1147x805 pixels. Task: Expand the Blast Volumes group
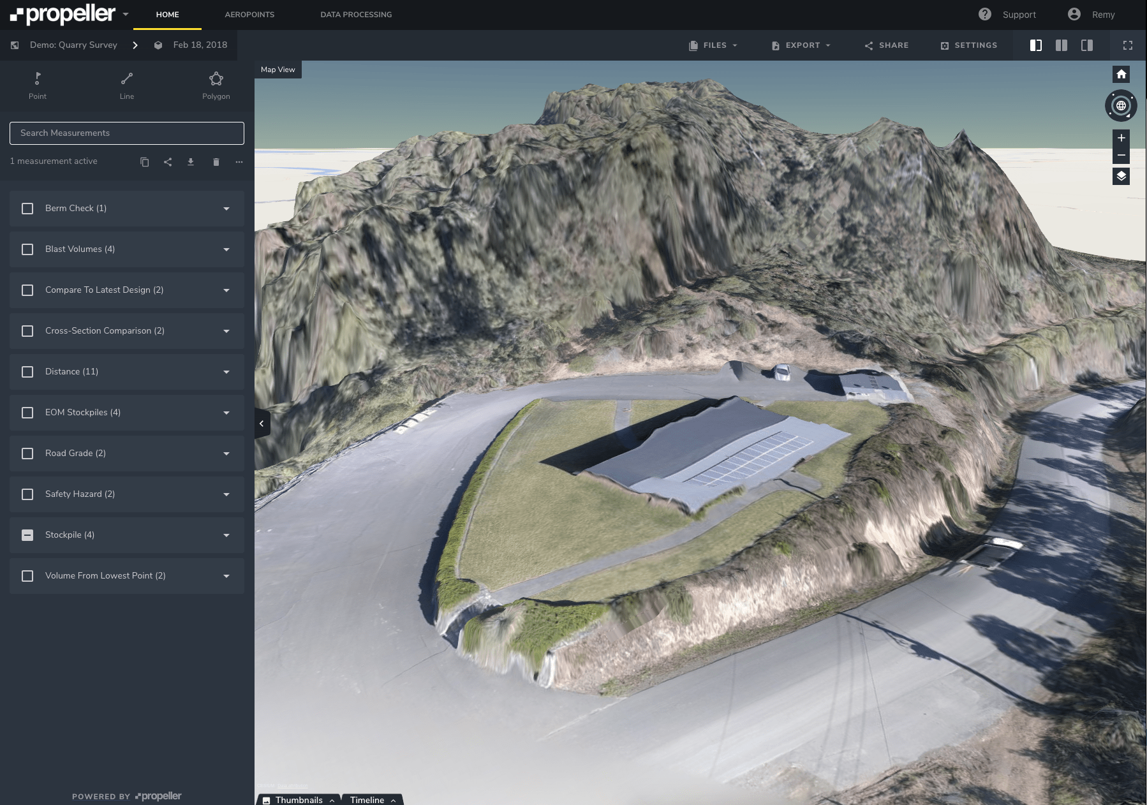tap(226, 249)
